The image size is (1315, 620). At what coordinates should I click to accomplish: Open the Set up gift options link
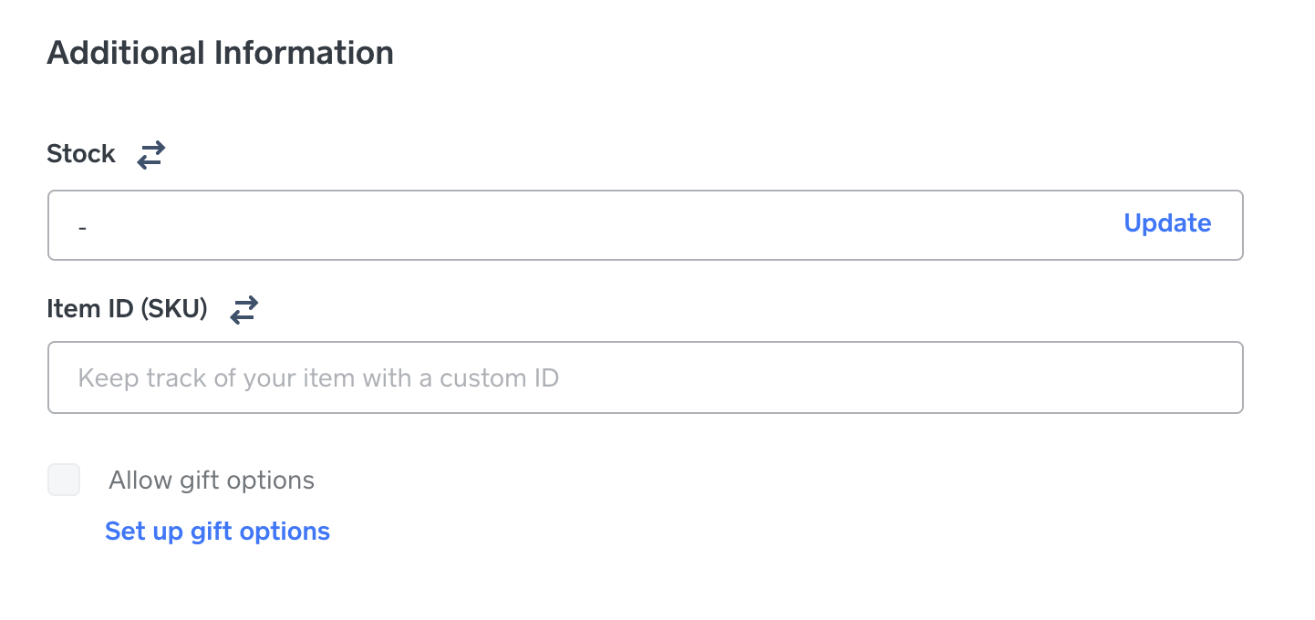click(x=217, y=531)
